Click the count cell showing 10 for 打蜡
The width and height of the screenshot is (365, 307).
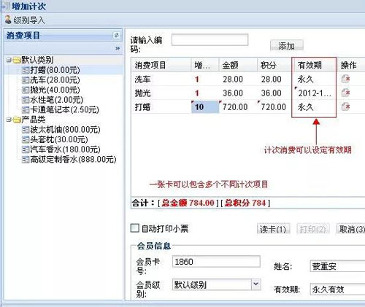pos(205,107)
